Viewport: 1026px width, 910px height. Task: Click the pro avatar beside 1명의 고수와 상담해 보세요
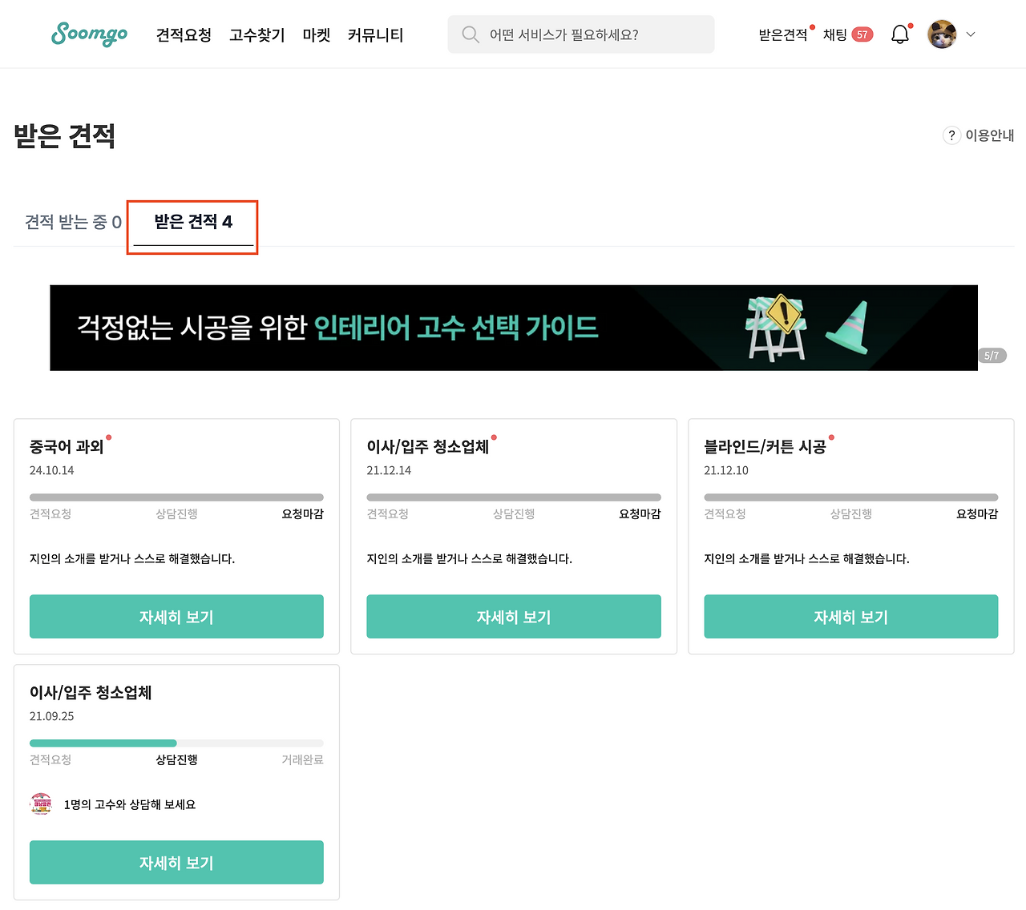click(41, 803)
